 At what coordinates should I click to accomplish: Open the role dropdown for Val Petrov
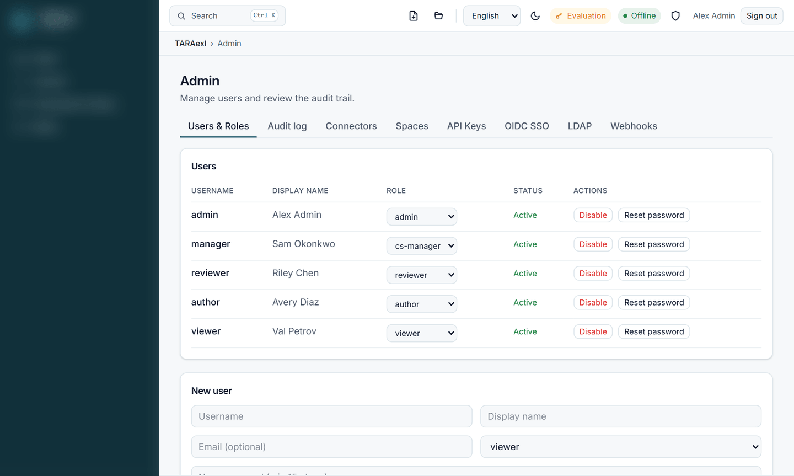point(422,333)
